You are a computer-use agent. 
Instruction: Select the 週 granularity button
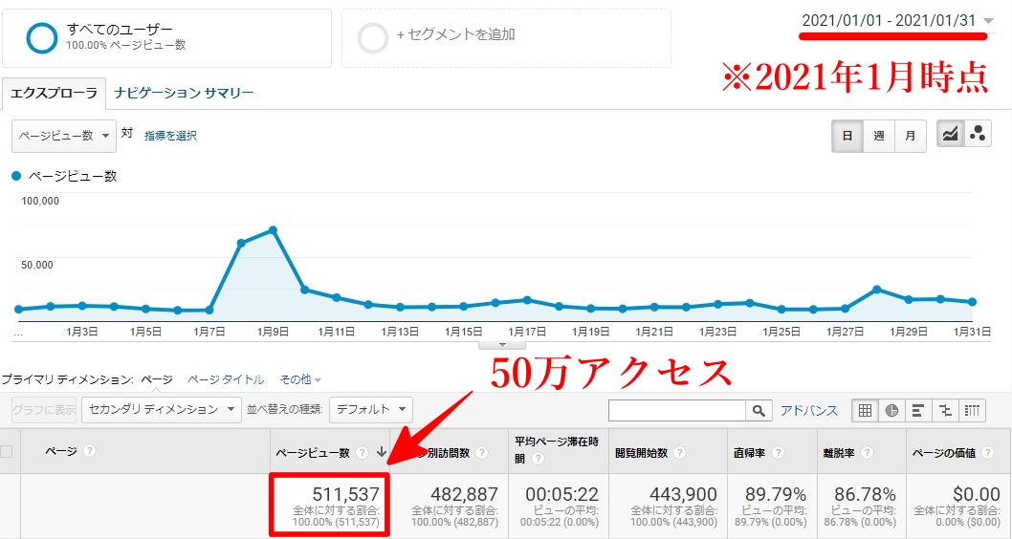[879, 136]
